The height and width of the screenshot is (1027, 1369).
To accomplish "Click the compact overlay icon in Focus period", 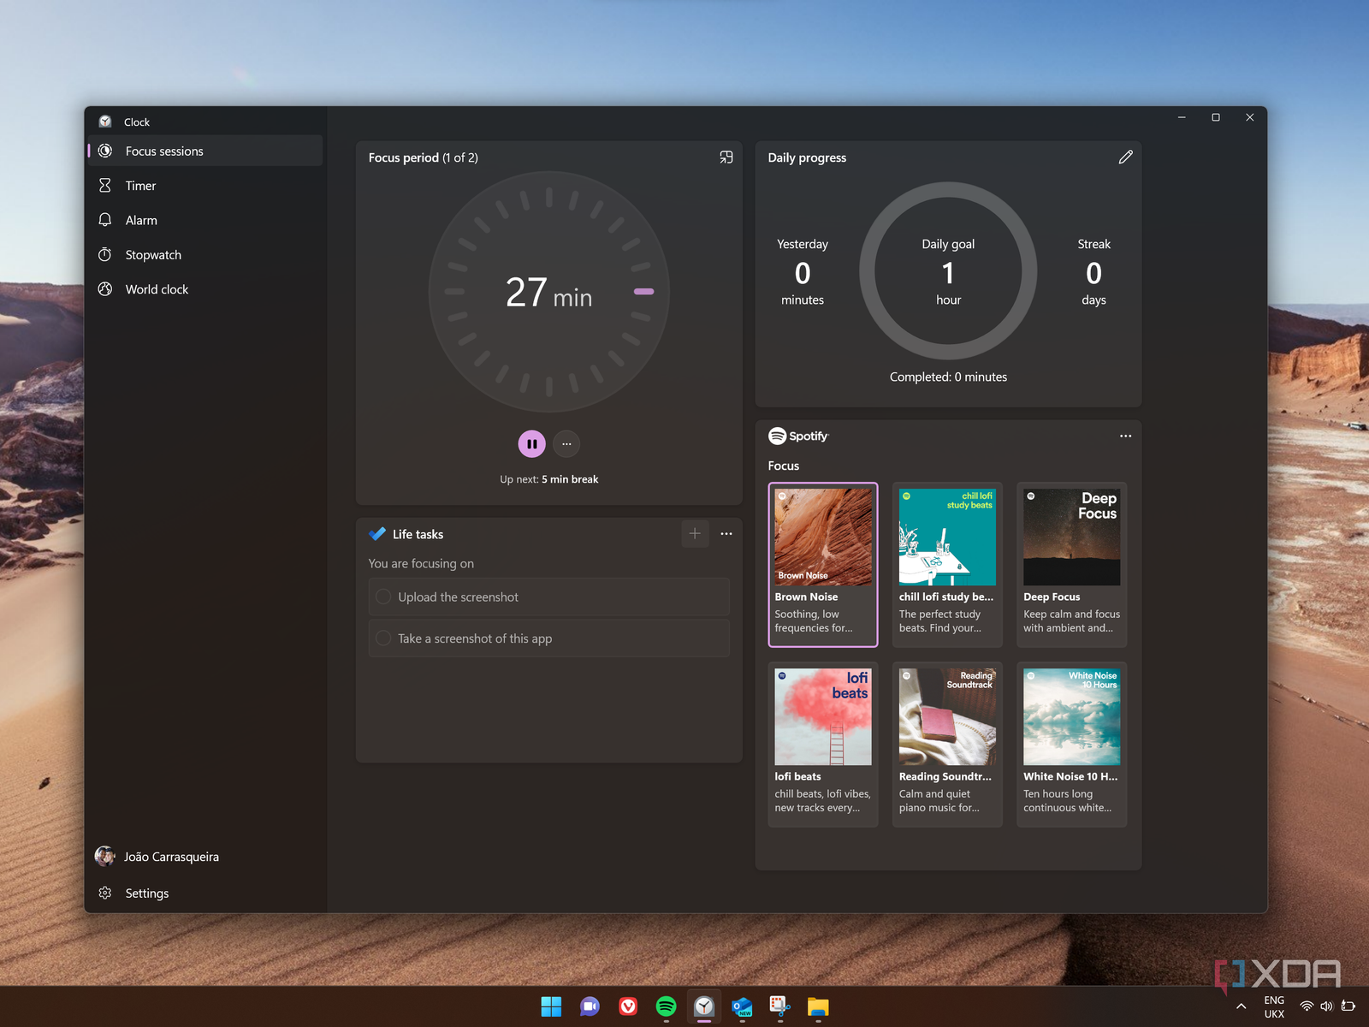I will (726, 157).
